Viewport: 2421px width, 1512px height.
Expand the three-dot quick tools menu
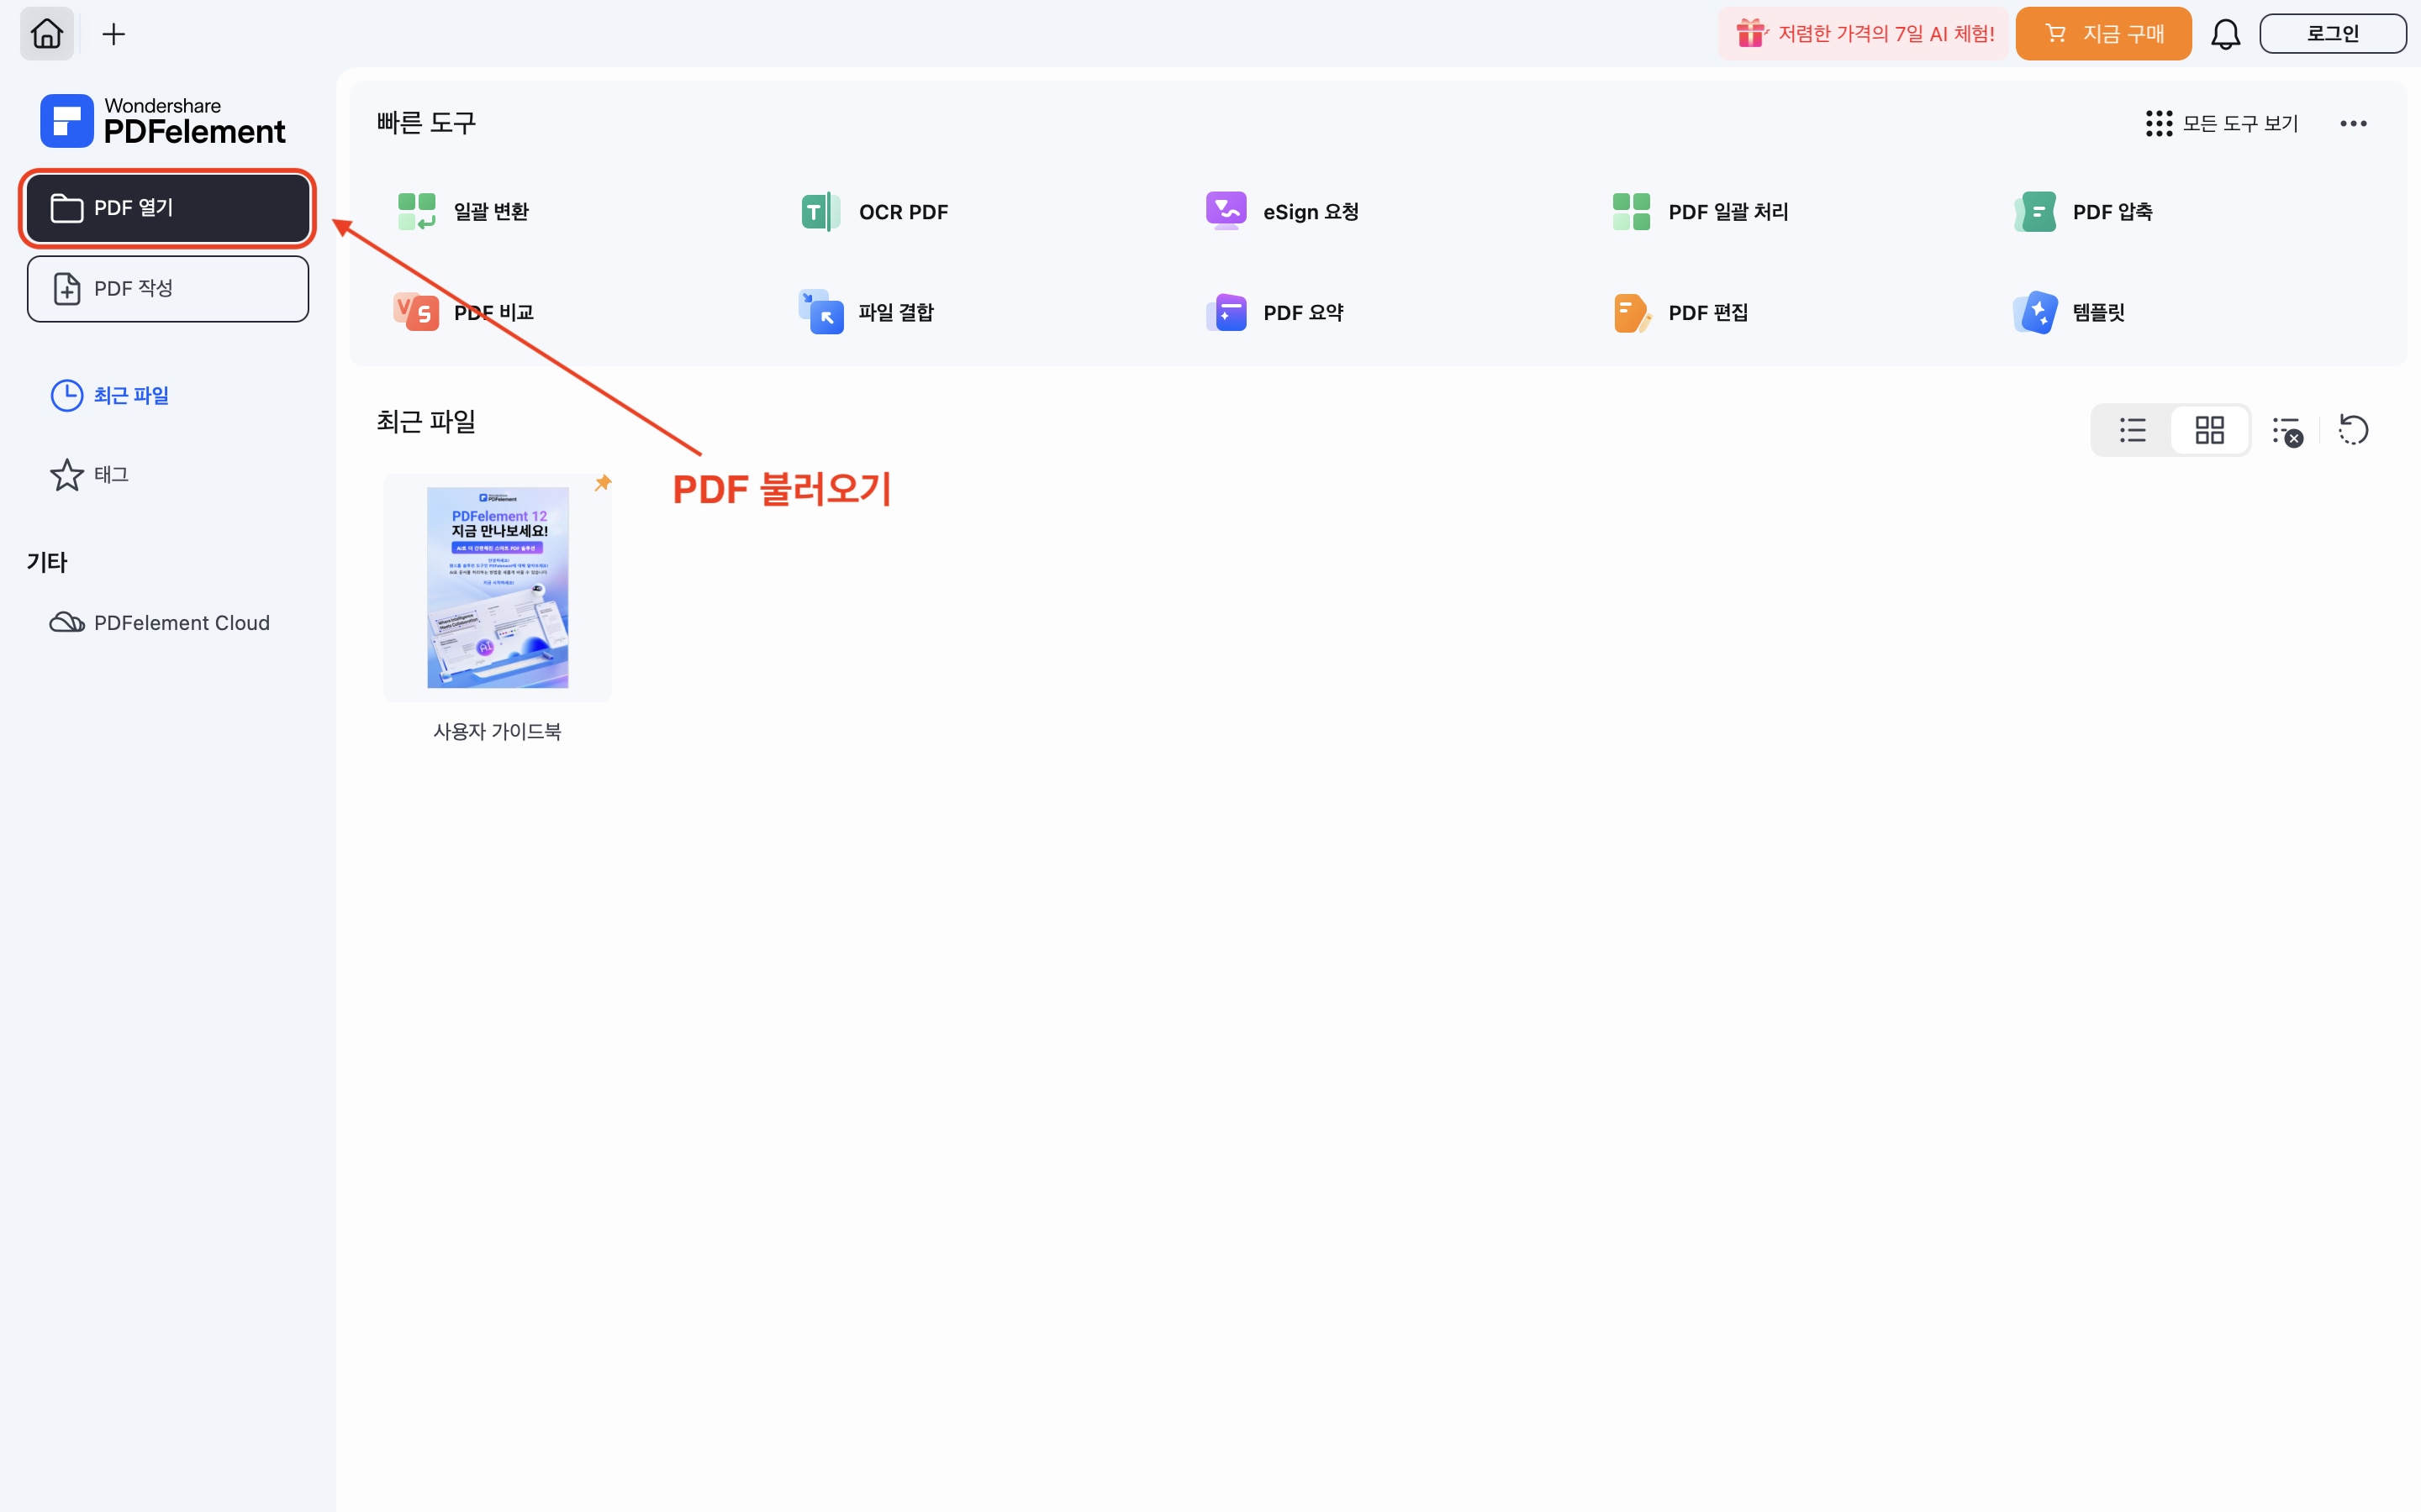click(x=2353, y=124)
